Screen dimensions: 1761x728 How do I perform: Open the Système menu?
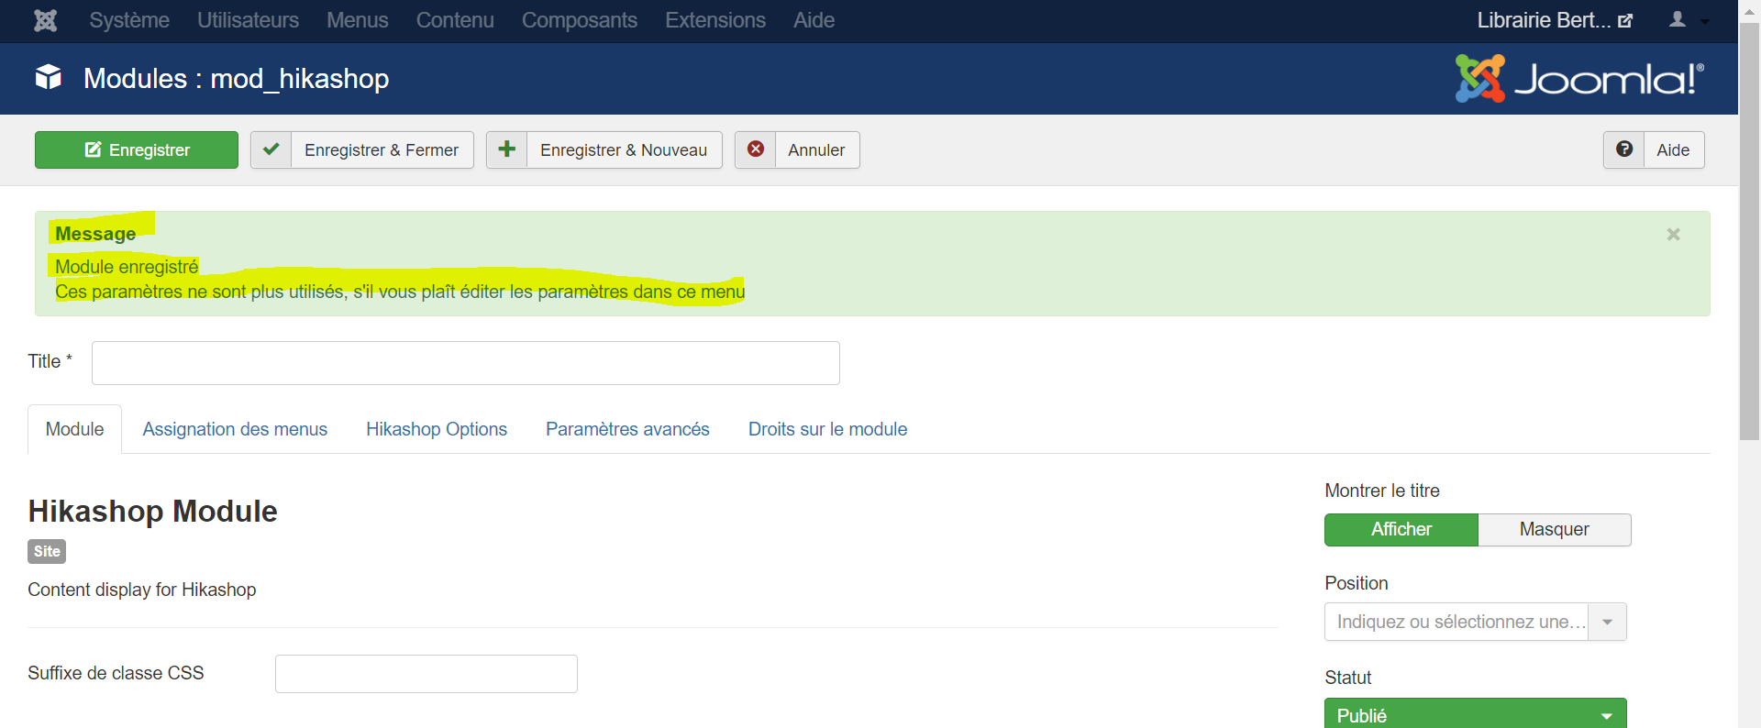(x=129, y=20)
